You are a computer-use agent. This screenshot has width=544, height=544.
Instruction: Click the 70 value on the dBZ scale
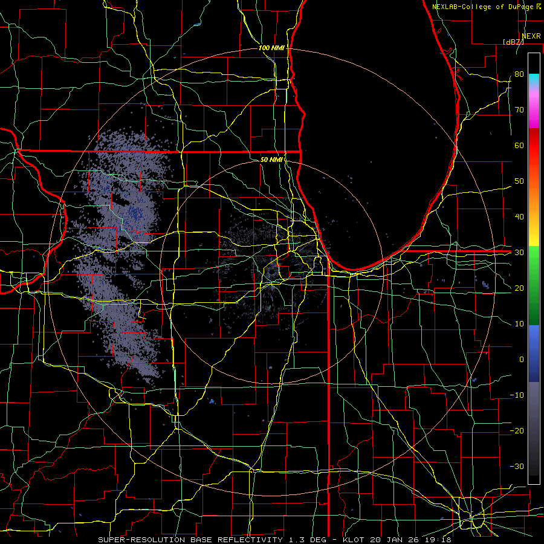[519, 109]
